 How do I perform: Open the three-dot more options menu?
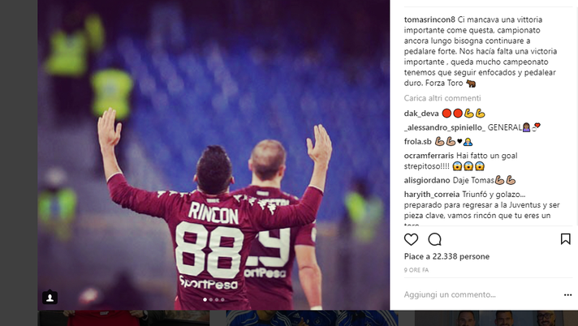click(x=567, y=294)
